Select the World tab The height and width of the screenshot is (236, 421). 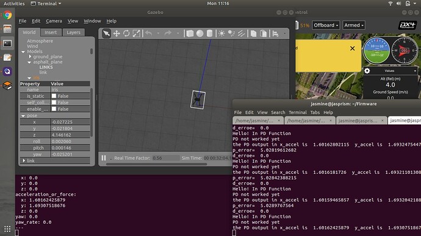pyautogui.click(x=29, y=32)
